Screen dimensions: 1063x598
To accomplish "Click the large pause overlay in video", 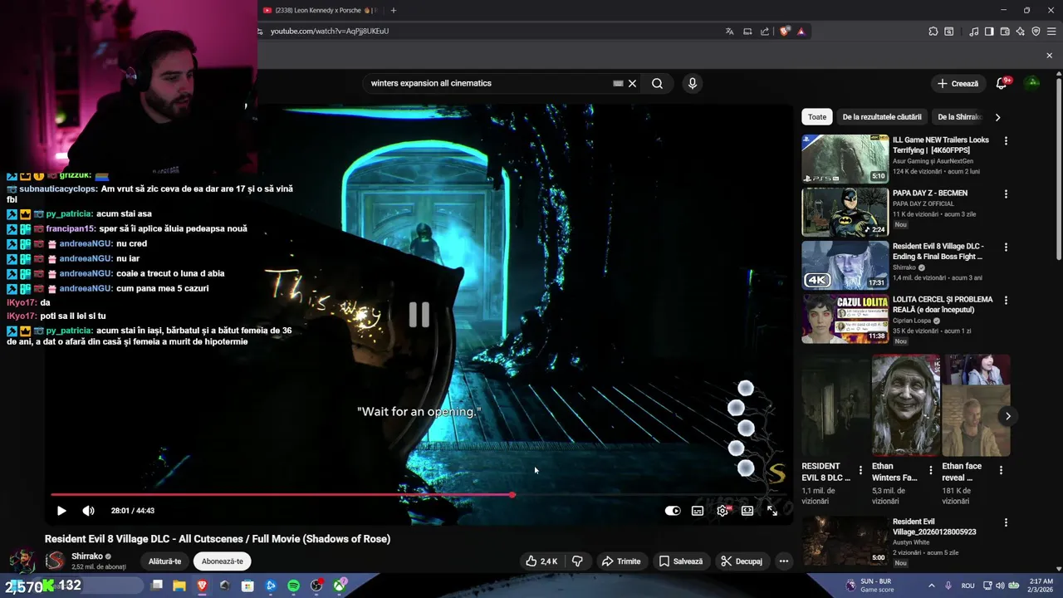I will [x=419, y=314].
